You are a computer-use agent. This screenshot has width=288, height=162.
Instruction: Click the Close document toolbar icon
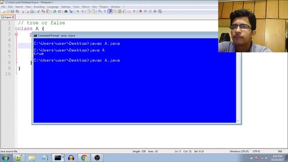(x=23, y=11)
